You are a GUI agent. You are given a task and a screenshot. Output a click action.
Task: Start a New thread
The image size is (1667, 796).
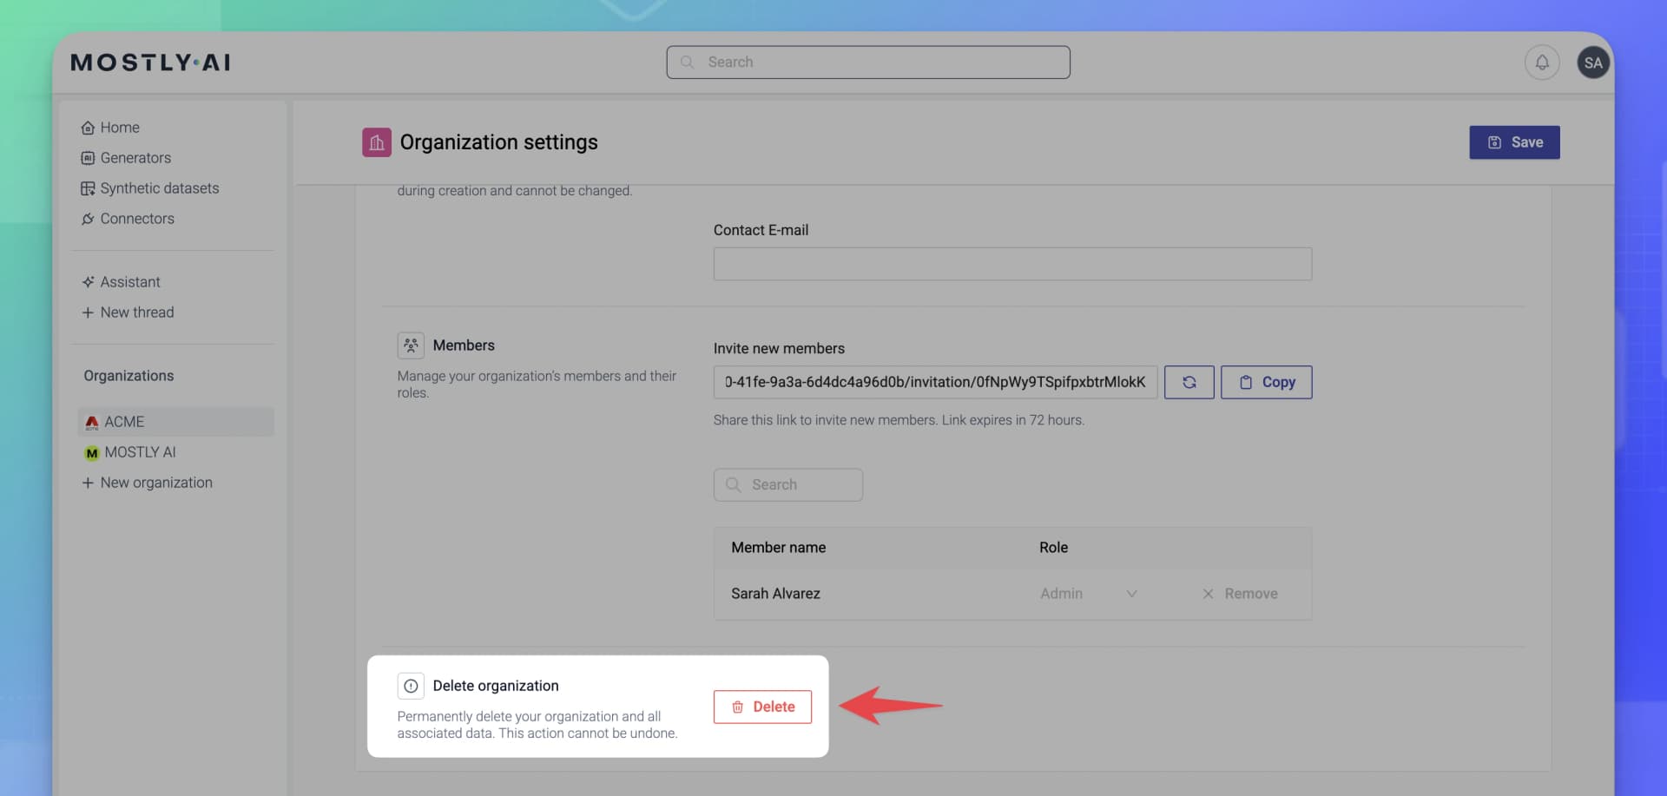click(136, 312)
